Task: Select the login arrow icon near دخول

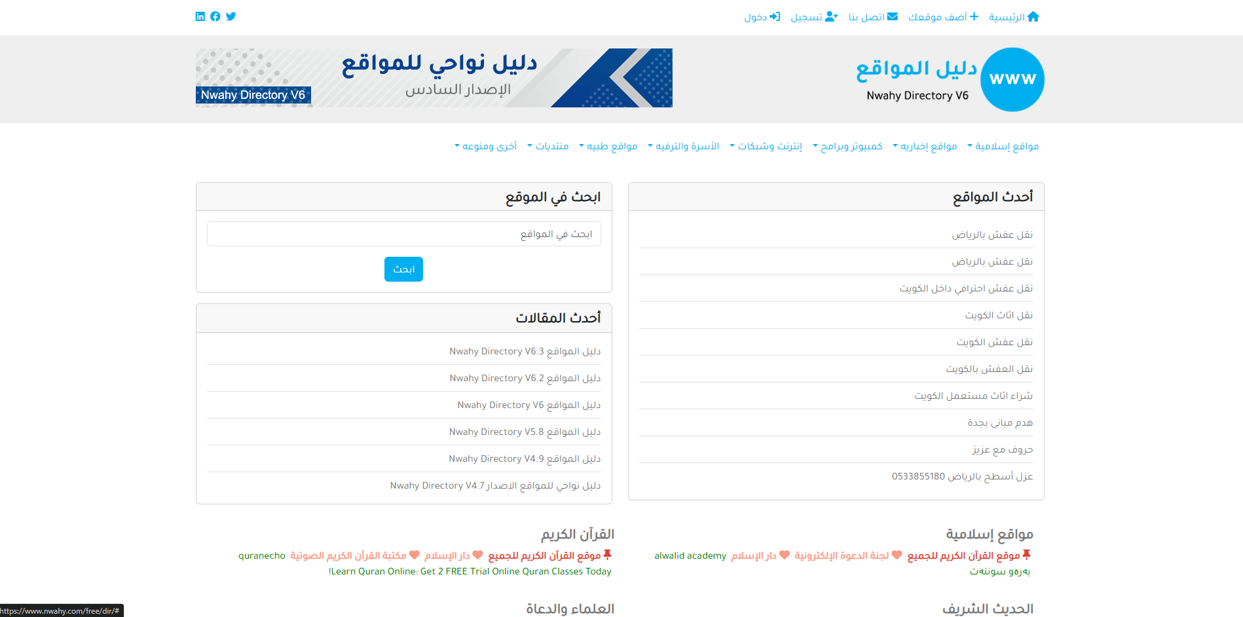Action: [774, 16]
